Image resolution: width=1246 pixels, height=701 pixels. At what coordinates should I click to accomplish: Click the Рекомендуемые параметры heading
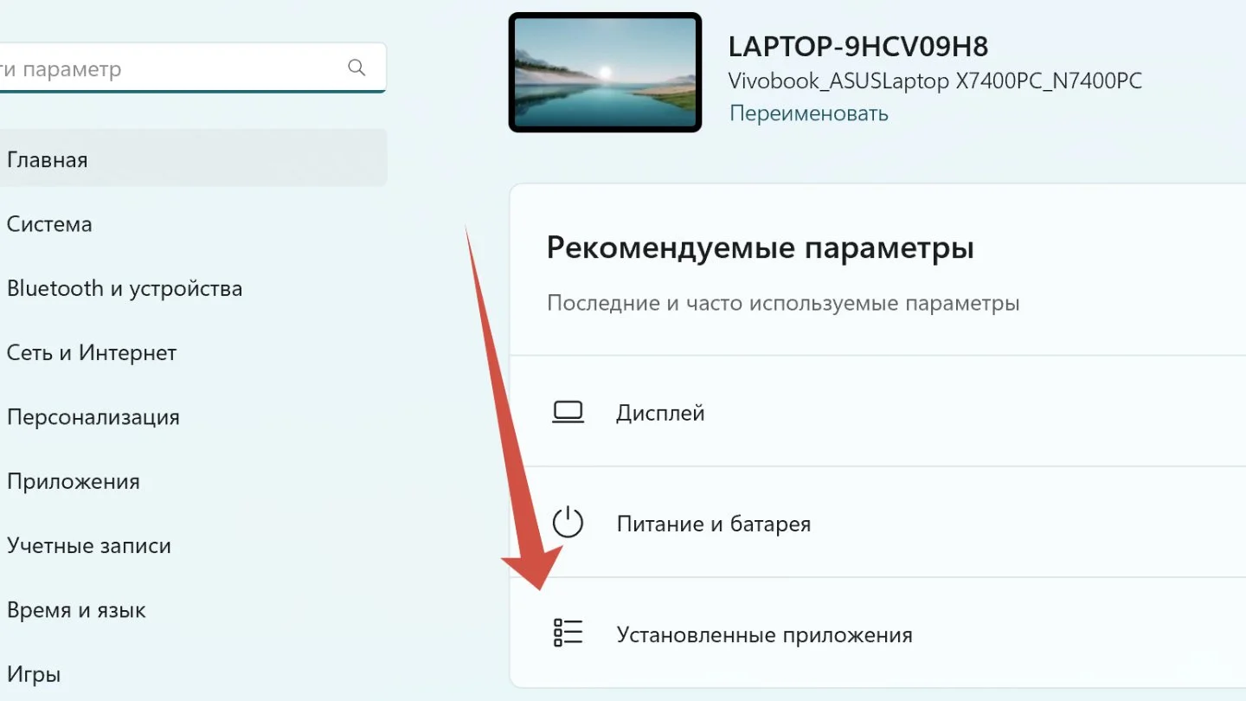pos(761,248)
